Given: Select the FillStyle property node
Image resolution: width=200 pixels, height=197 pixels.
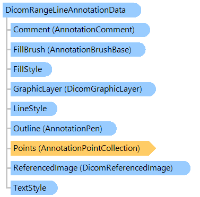Looking at the screenshot, I should pyautogui.click(x=31, y=69).
